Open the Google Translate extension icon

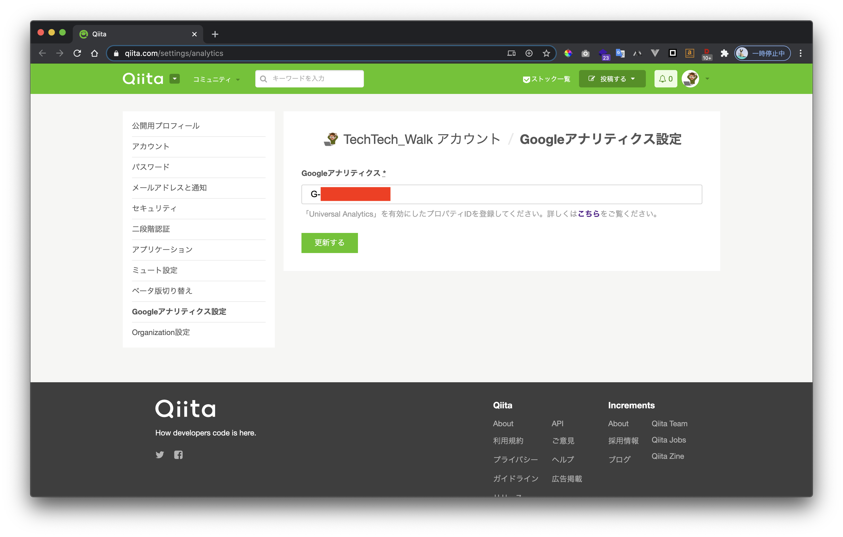pyautogui.click(x=620, y=53)
